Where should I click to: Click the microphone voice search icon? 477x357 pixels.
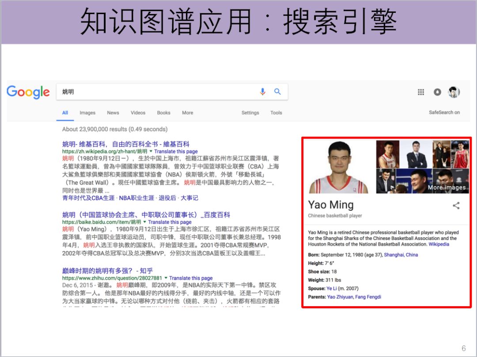262,91
